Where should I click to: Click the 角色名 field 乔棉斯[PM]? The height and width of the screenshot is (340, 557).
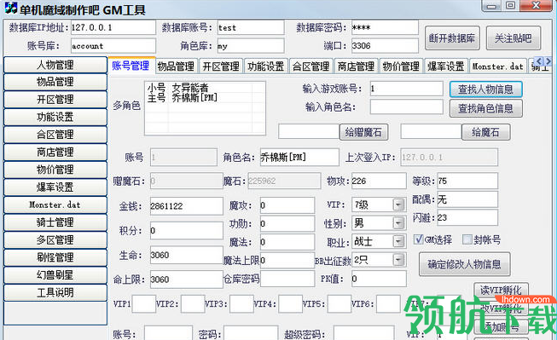click(x=299, y=157)
